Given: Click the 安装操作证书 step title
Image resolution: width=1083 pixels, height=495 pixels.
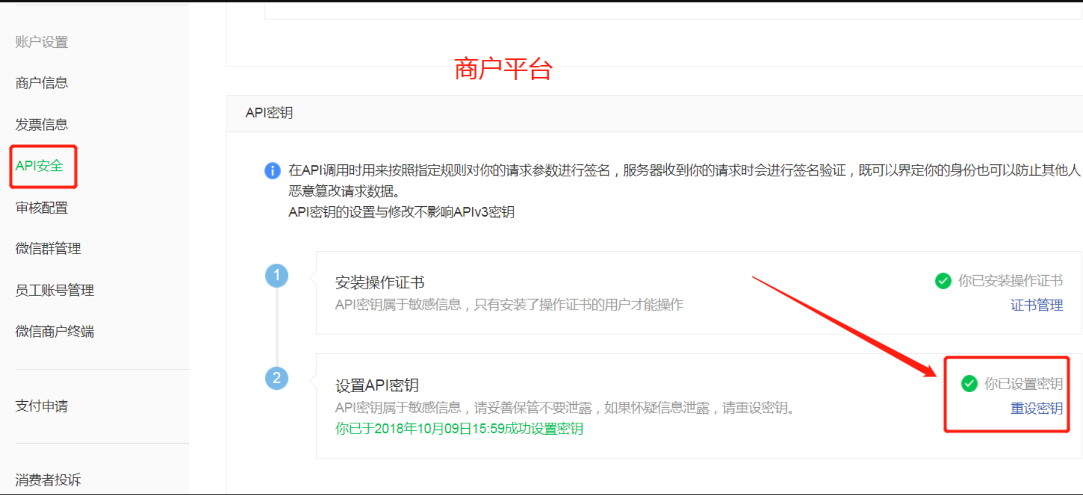Looking at the screenshot, I should [380, 282].
